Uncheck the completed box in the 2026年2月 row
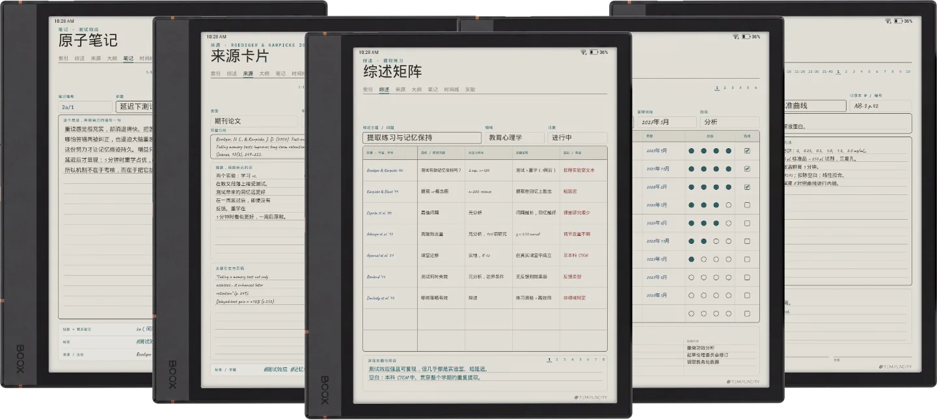Screen dimensions: 937x420 pyautogui.click(x=747, y=187)
